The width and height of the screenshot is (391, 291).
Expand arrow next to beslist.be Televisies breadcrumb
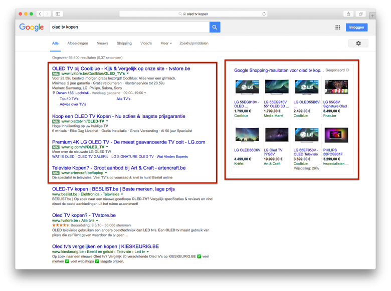click(122, 194)
